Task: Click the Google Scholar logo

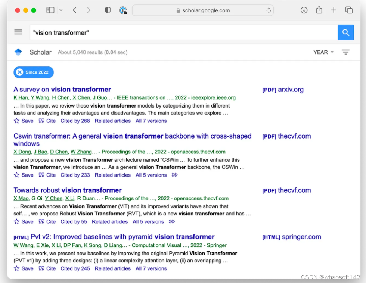Action: point(18,52)
